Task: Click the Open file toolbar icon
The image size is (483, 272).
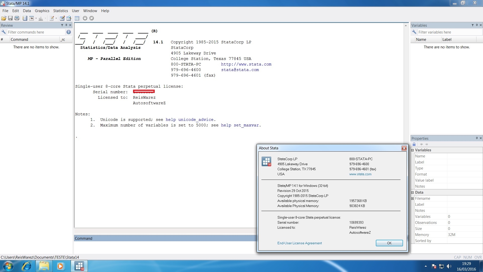Action: pos(4,18)
